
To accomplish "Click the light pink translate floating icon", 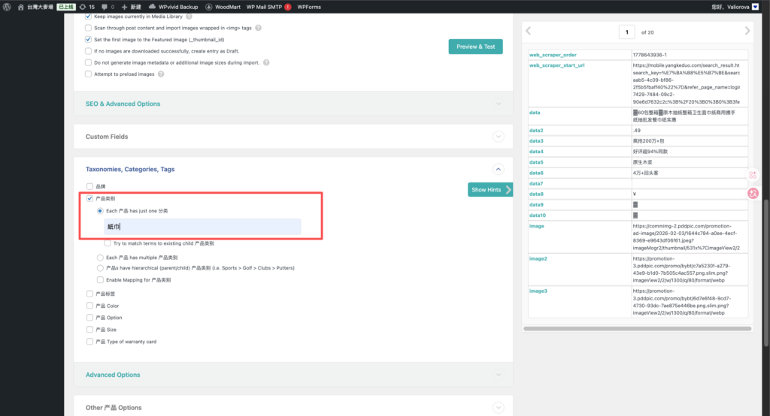I will (x=753, y=175).
